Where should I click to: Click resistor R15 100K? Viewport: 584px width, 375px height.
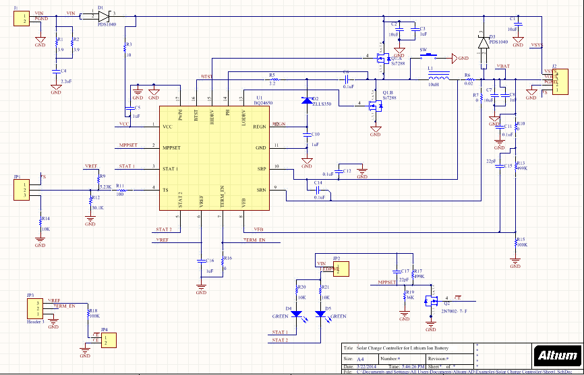(x=515, y=242)
